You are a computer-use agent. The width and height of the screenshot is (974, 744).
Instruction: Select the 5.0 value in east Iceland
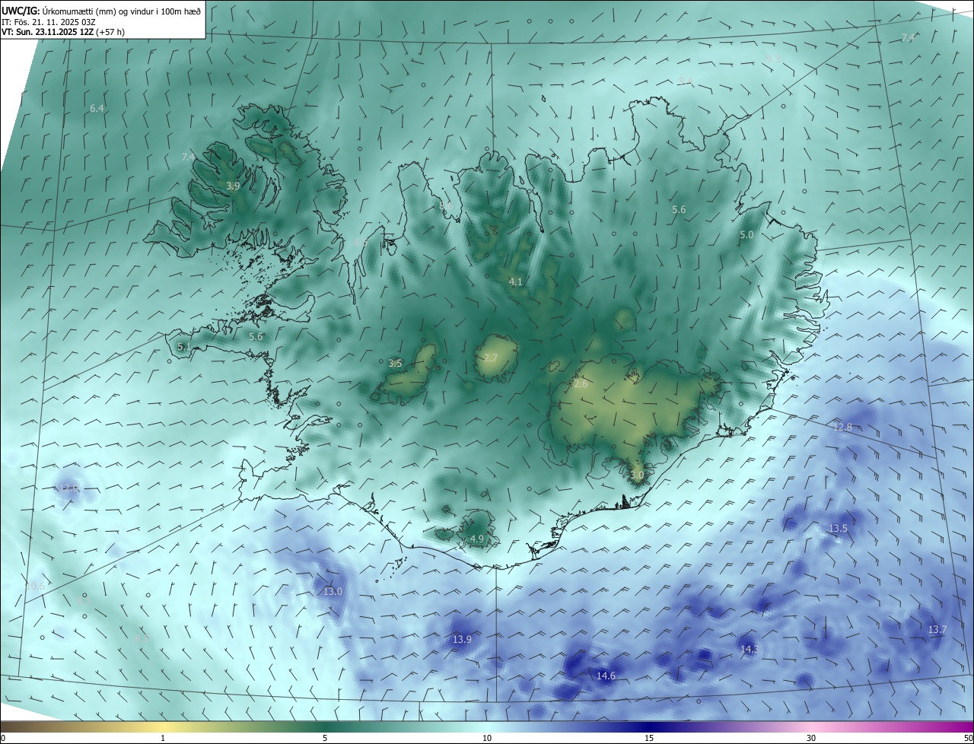pyautogui.click(x=746, y=235)
